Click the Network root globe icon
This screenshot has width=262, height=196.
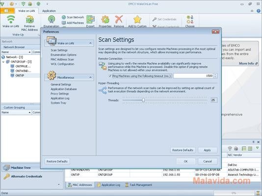pyautogui.click(x=3, y=57)
